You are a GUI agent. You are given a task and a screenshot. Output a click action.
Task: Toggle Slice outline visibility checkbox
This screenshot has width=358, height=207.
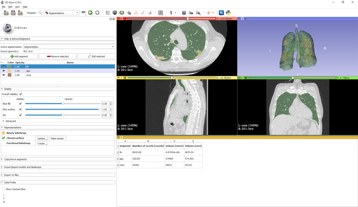pyautogui.click(x=20, y=110)
